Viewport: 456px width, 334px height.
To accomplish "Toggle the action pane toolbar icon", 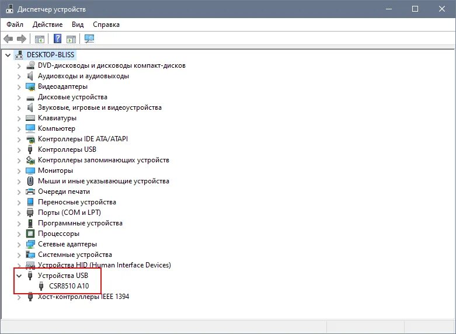I will click(71, 39).
